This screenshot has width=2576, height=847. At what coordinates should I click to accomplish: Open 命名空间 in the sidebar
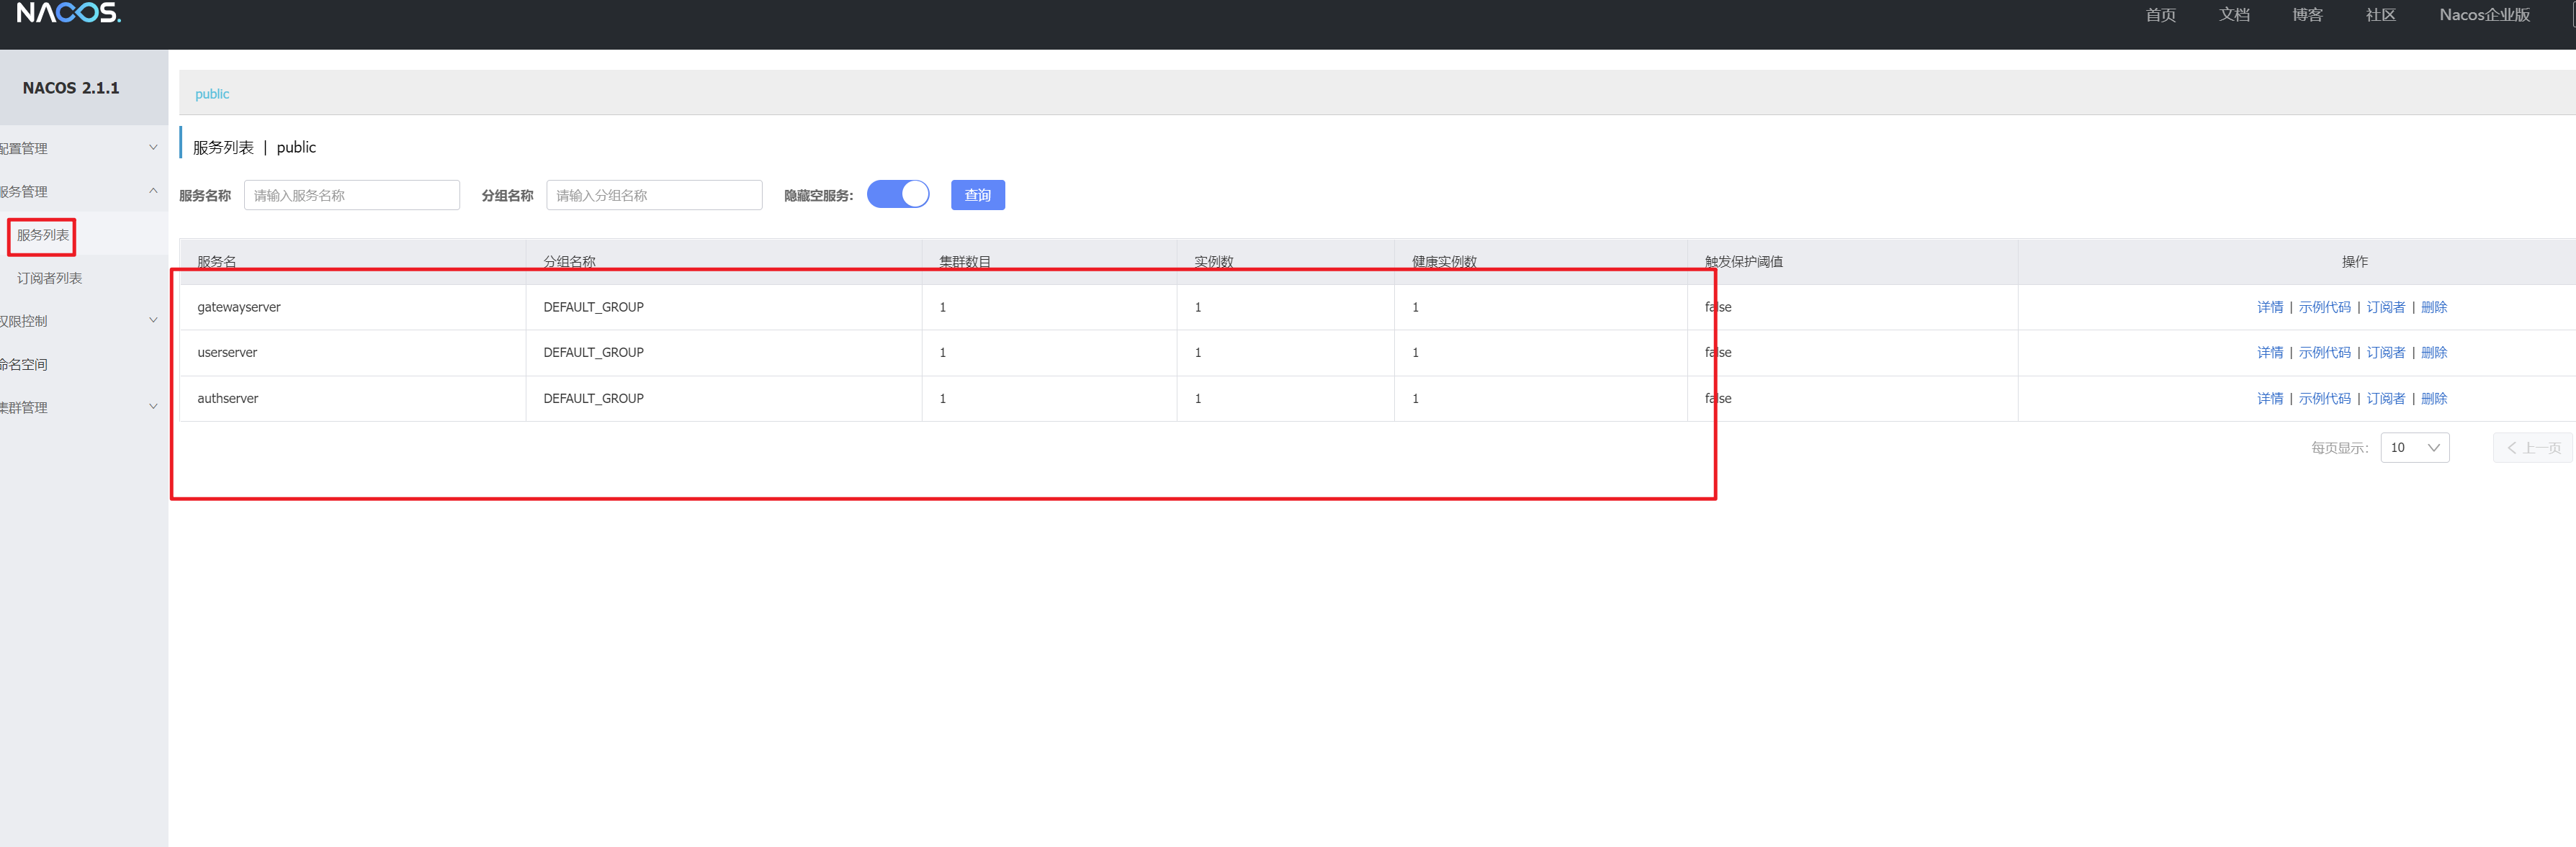tap(25, 365)
